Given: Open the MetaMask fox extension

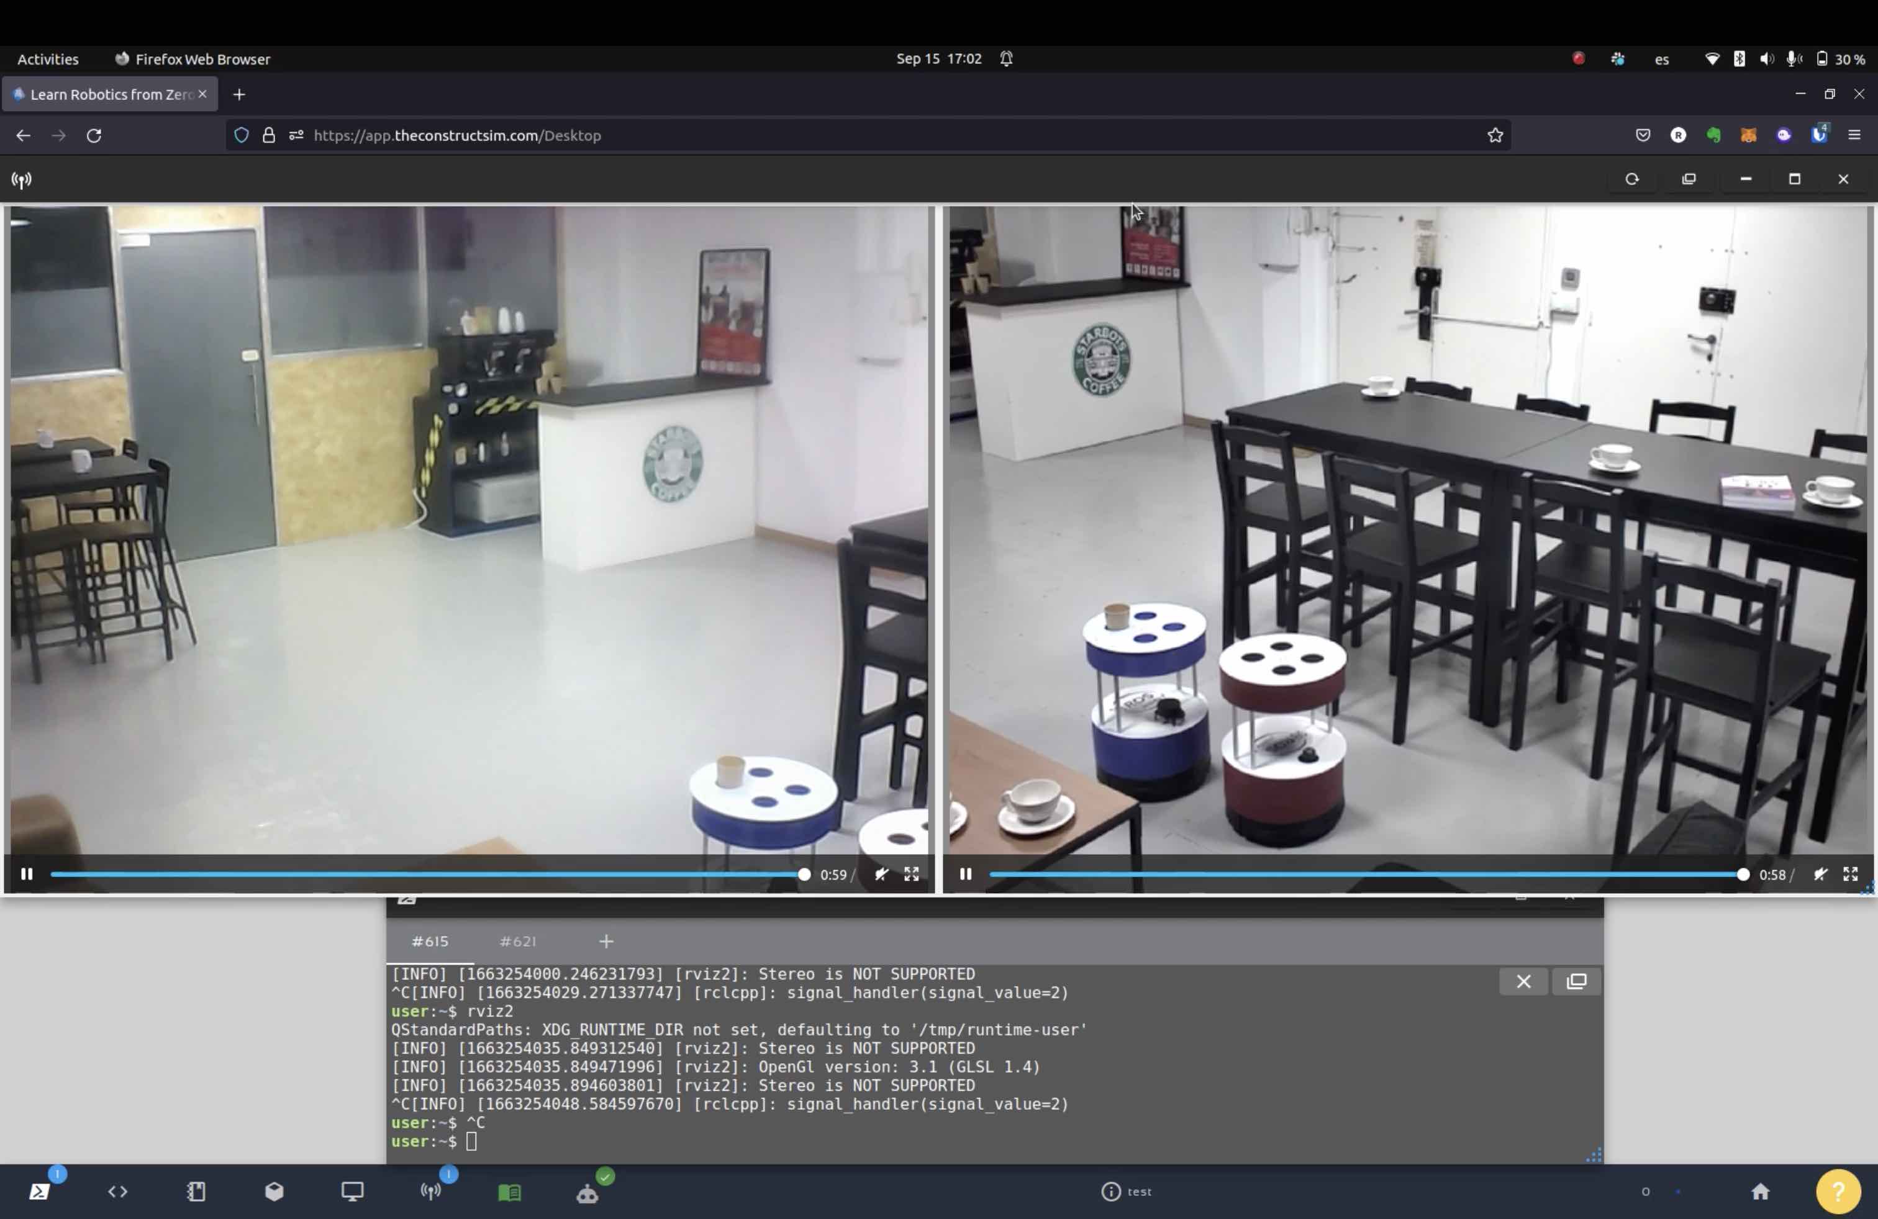Looking at the screenshot, I should pos(1749,136).
